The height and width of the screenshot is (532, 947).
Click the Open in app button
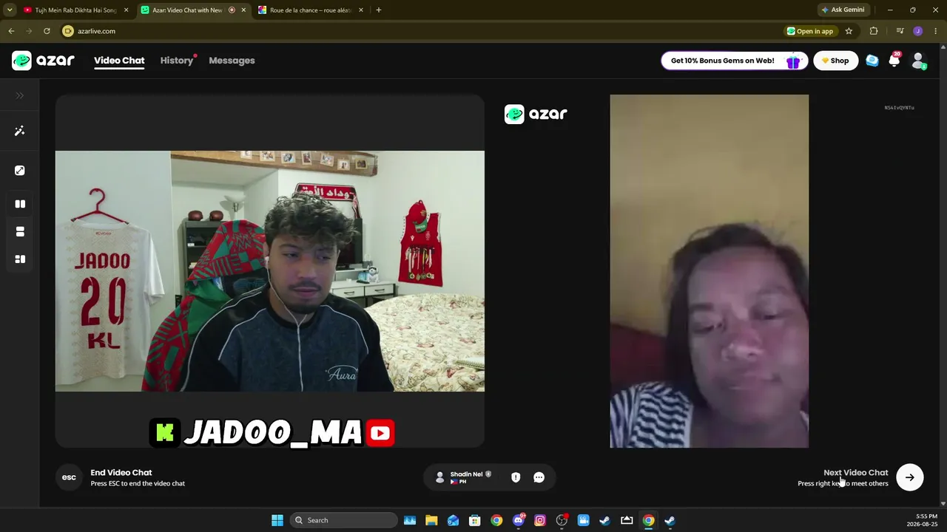point(810,31)
